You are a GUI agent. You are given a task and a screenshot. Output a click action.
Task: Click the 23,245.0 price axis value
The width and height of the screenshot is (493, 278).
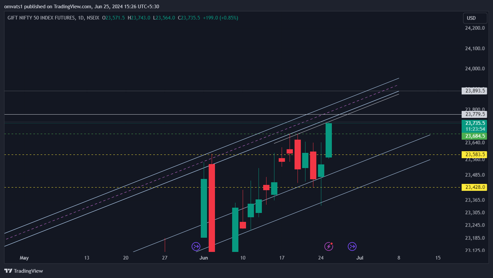(x=475, y=225)
